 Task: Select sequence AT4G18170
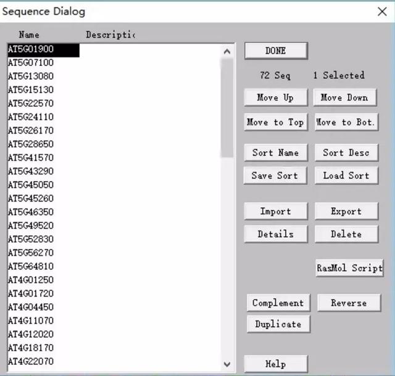click(x=31, y=348)
